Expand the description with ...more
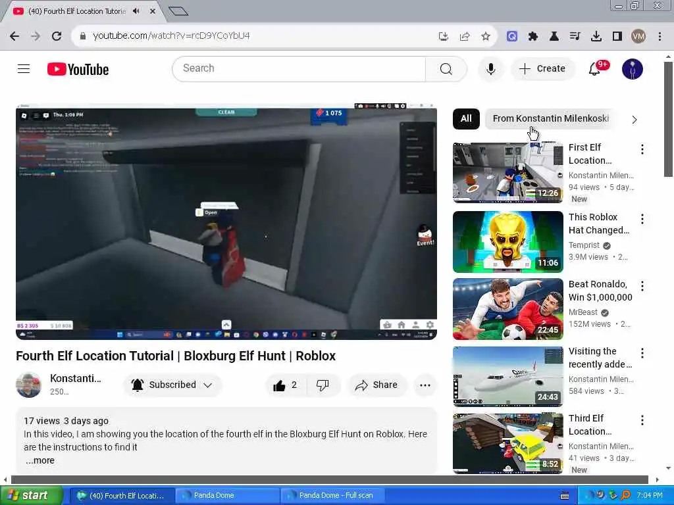674x505 pixels. click(x=40, y=460)
